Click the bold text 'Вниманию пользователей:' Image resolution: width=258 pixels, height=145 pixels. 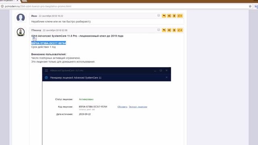(x=49, y=54)
